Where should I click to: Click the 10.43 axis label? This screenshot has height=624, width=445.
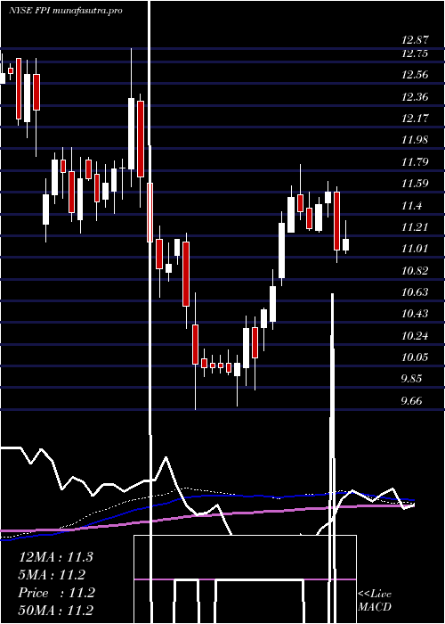pos(415,314)
